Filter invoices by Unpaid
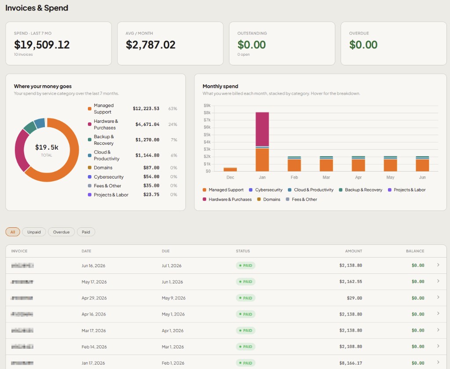The width and height of the screenshot is (450, 369). coord(34,232)
